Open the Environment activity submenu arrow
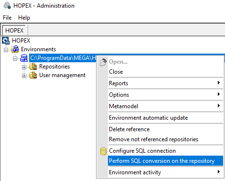 click(219, 172)
